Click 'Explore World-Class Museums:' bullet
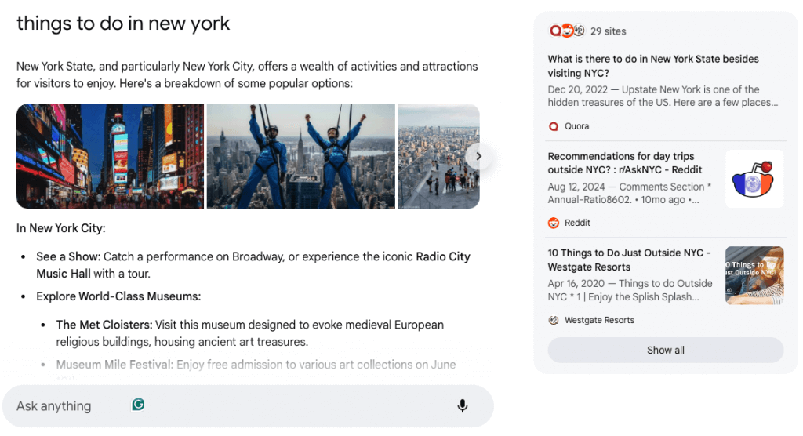Viewport: 803px width, 436px height. (118, 296)
